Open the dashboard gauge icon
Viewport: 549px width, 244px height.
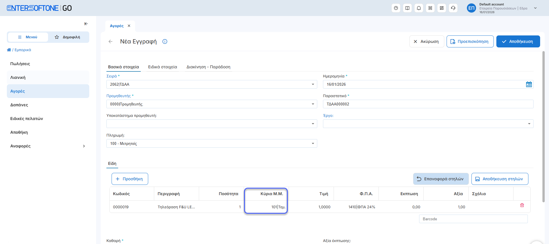[x=396, y=8]
